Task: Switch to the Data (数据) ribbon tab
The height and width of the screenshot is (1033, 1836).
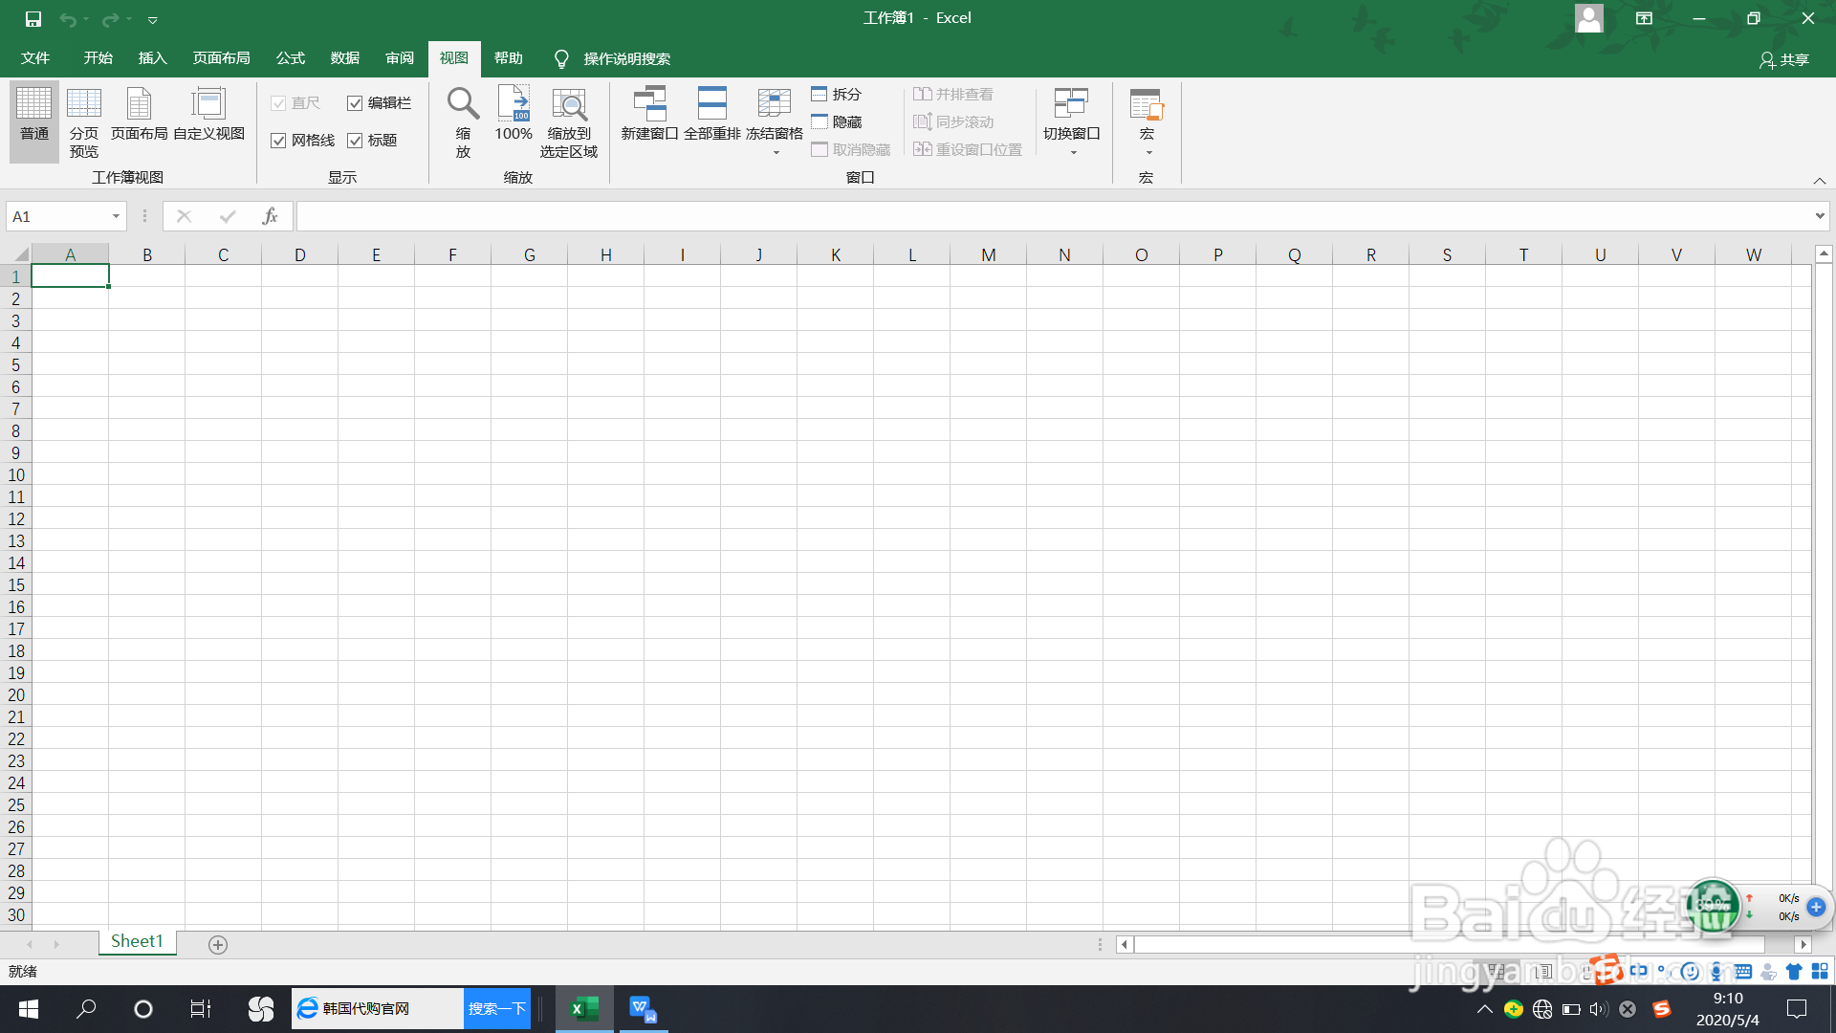Action: pos(344,58)
